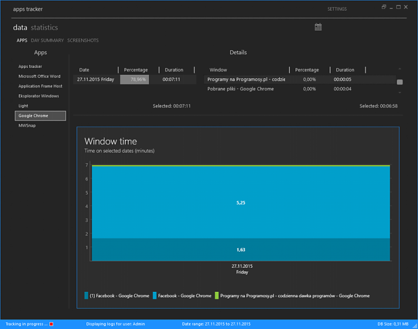Click the restore-down window icon
This screenshot has width=418, height=329.
coord(384,7)
